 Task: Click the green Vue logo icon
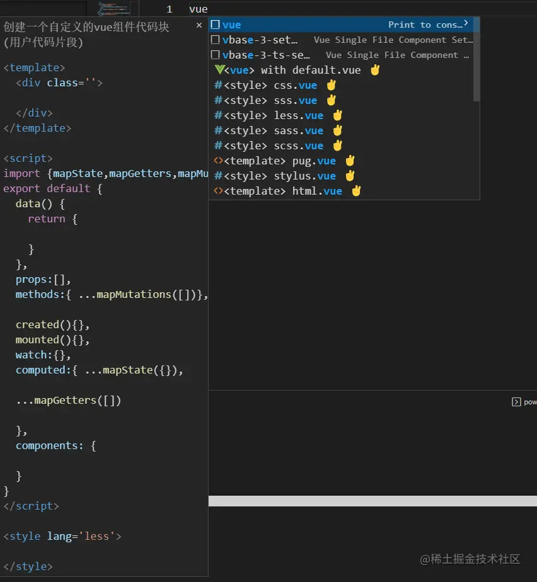click(219, 69)
